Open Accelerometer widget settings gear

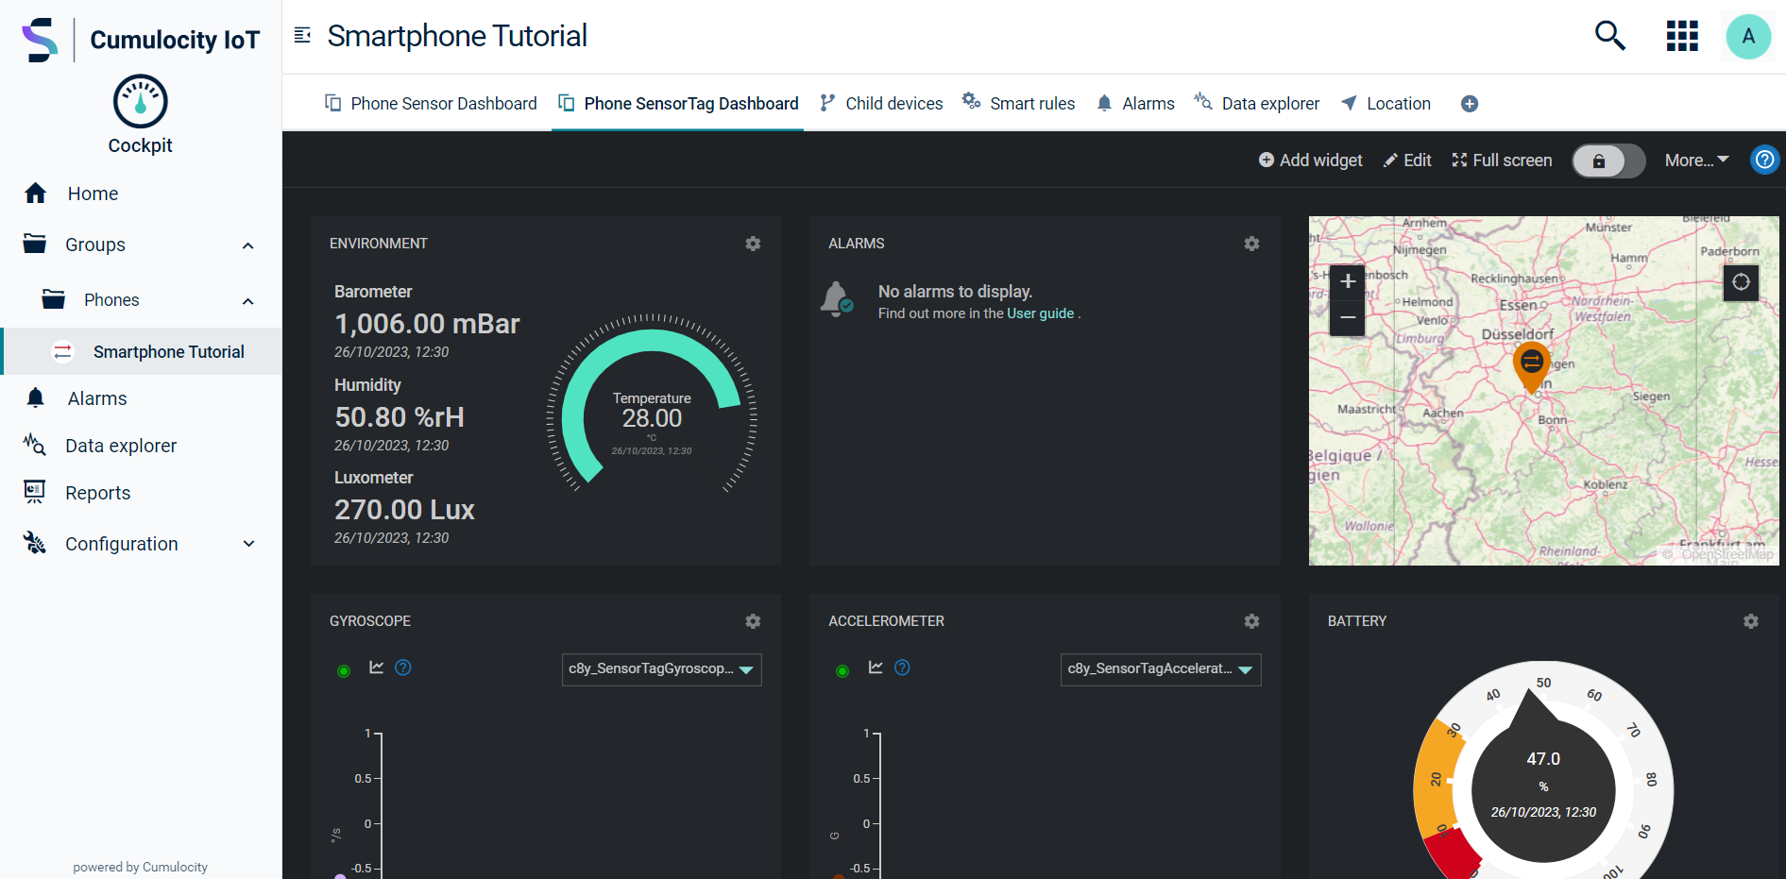coord(1251,621)
